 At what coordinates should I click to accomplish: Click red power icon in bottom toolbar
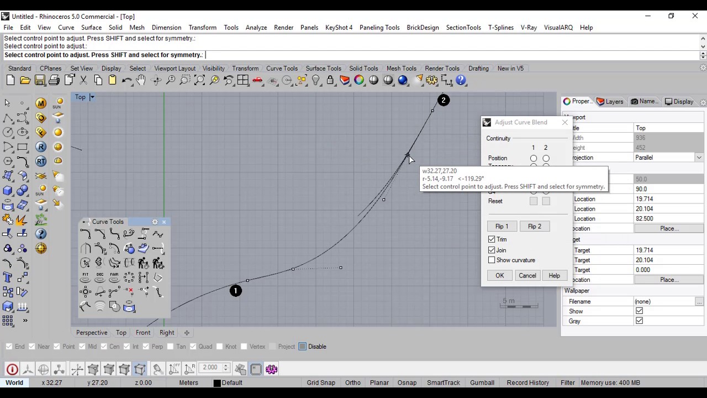click(x=12, y=369)
